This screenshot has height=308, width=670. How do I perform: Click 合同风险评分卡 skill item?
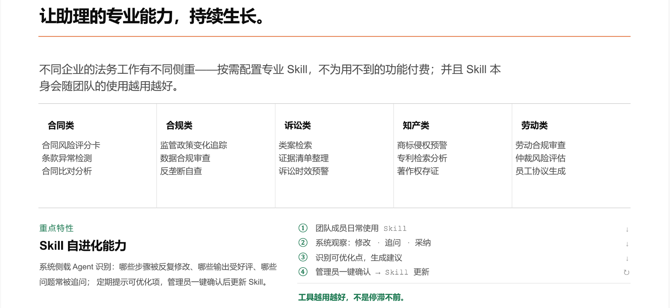tap(71, 145)
